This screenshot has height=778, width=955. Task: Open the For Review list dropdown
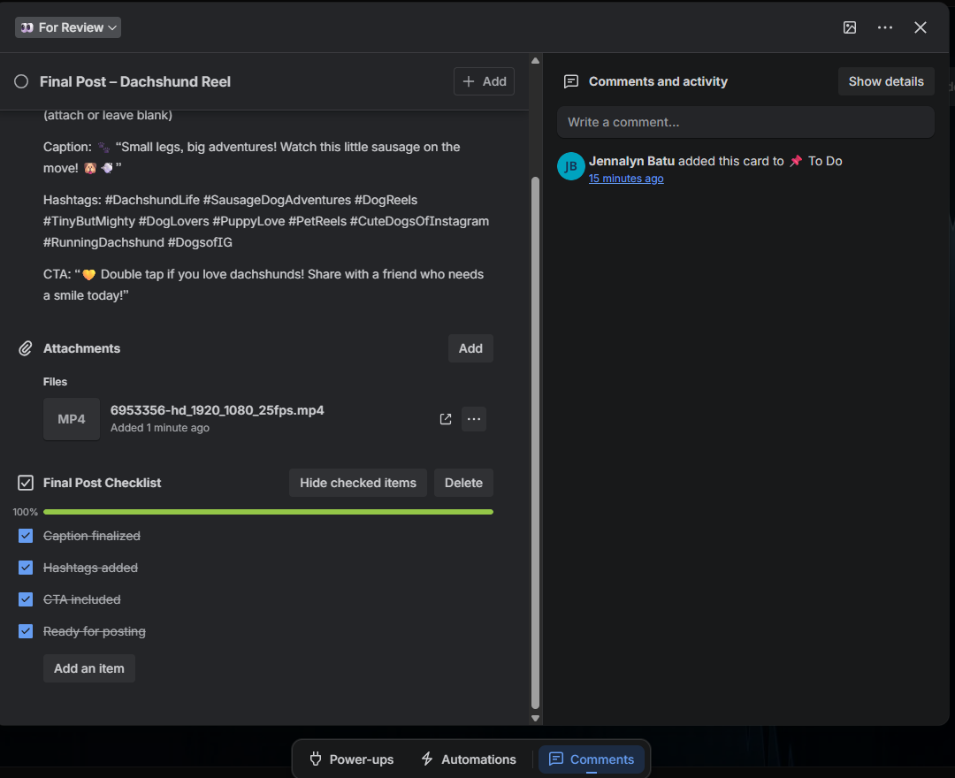tap(68, 27)
